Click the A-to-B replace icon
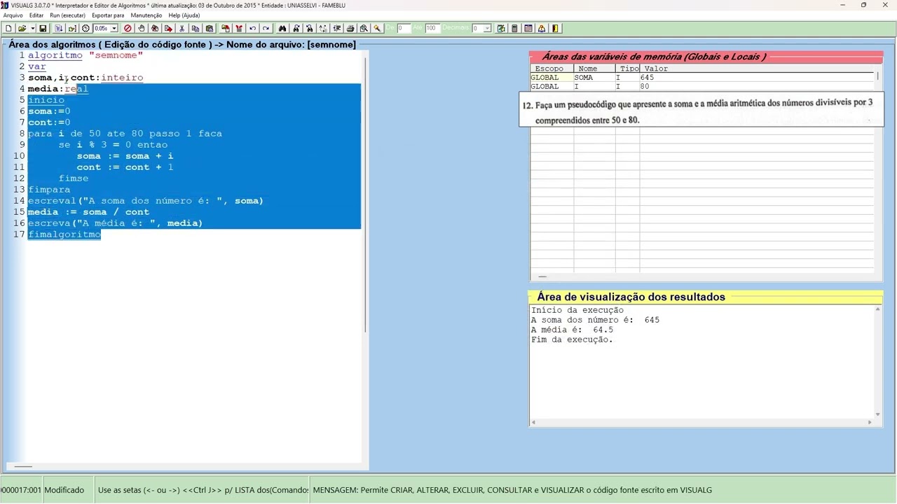This screenshot has width=897, height=504. click(x=323, y=29)
